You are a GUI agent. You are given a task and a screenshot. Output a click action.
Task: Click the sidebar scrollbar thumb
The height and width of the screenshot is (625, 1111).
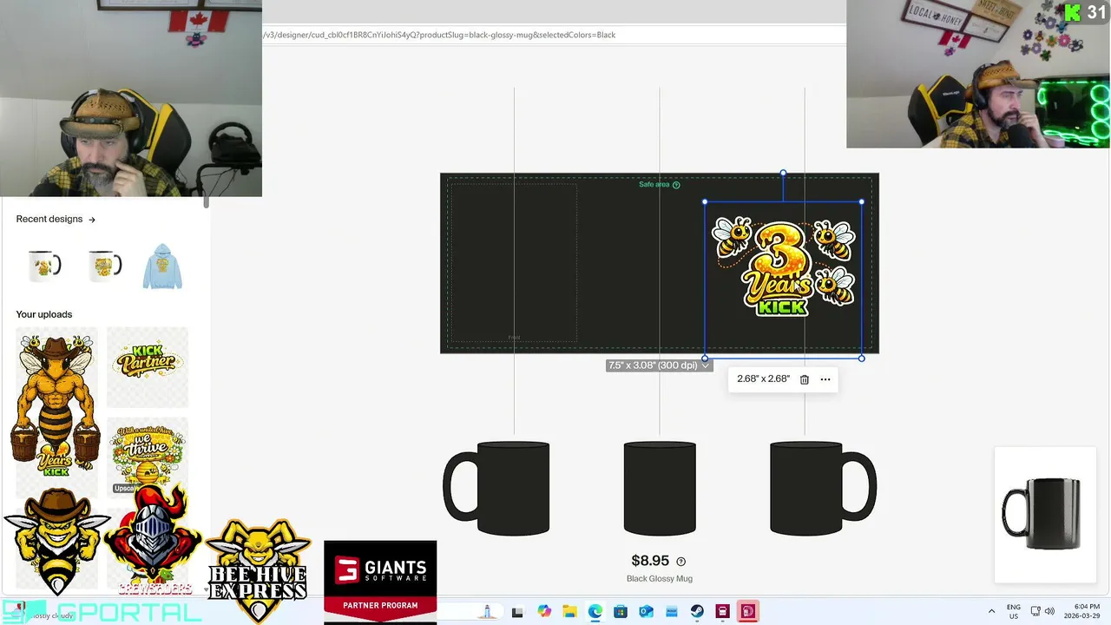[x=207, y=201]
